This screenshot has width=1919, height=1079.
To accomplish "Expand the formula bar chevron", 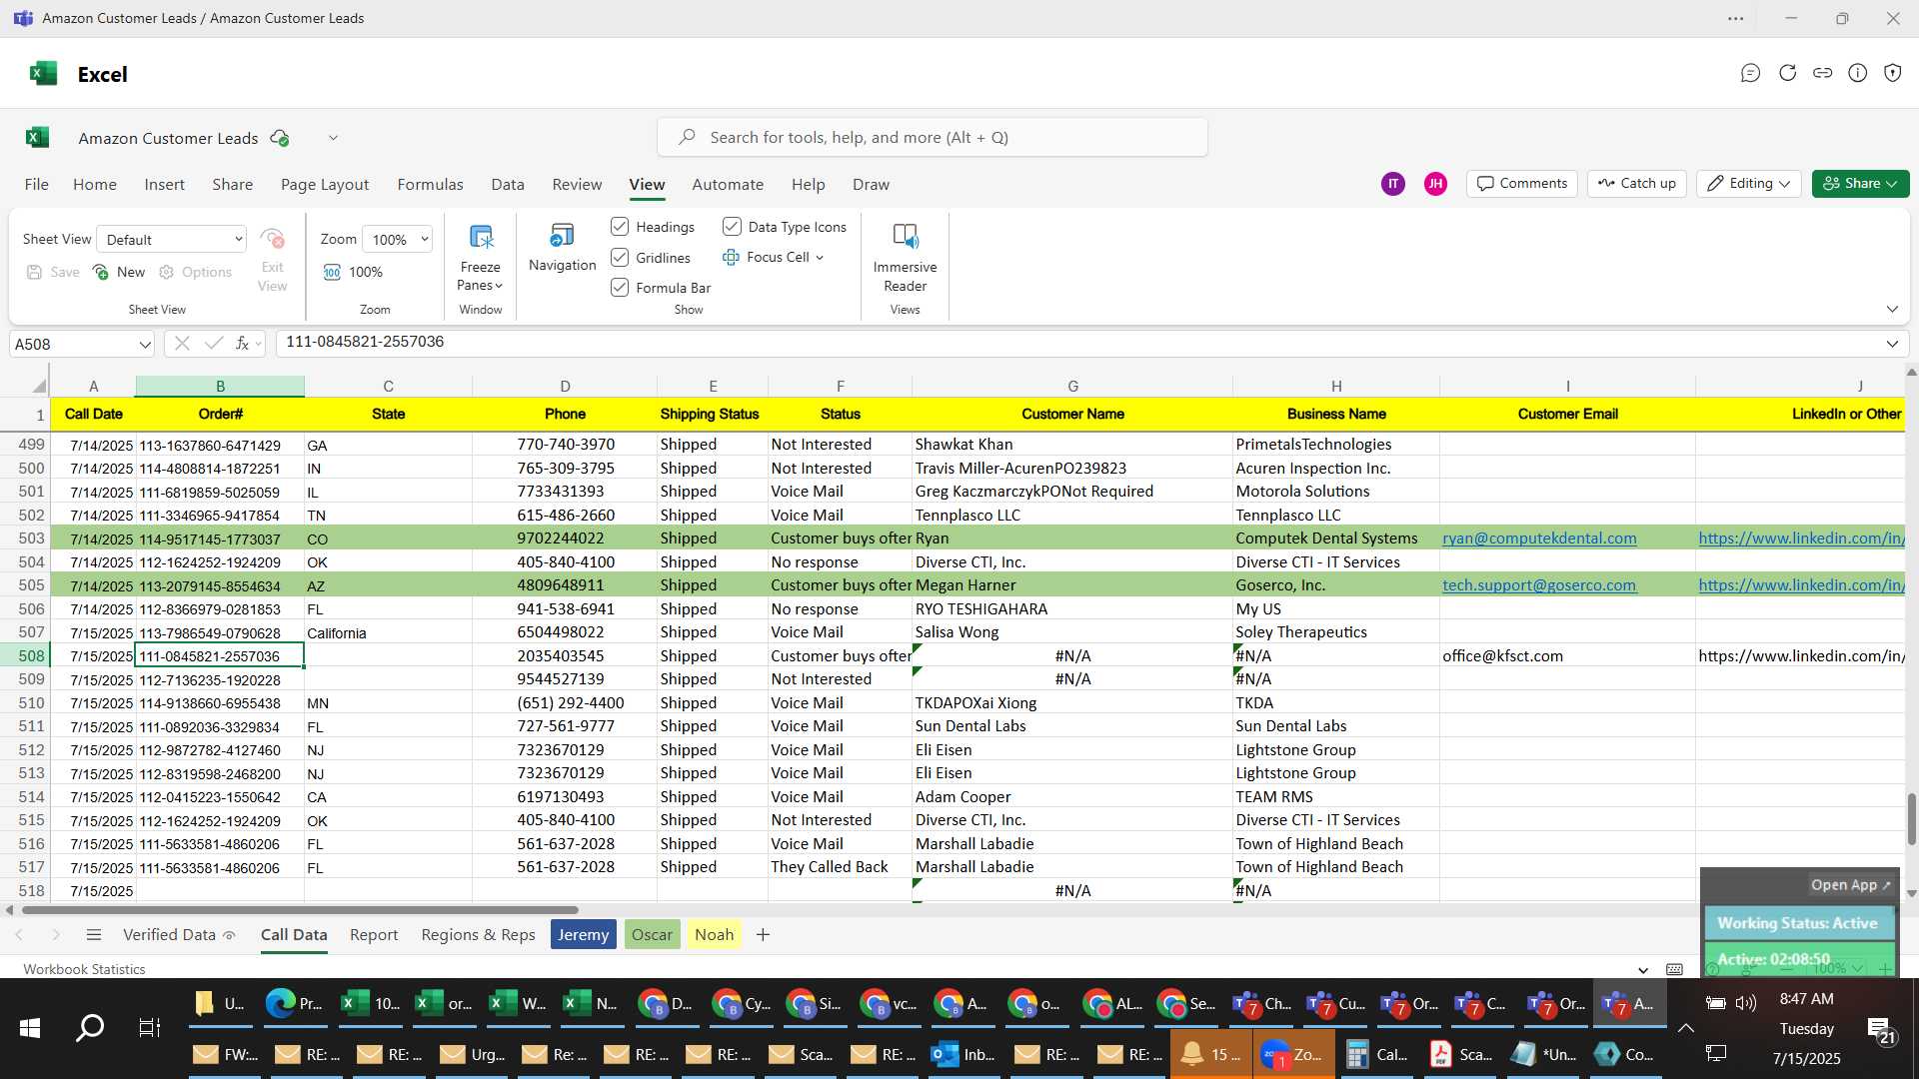I will click(1892, 344).
